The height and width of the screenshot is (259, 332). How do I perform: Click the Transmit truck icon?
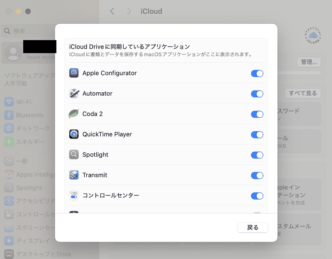point(74,175)
